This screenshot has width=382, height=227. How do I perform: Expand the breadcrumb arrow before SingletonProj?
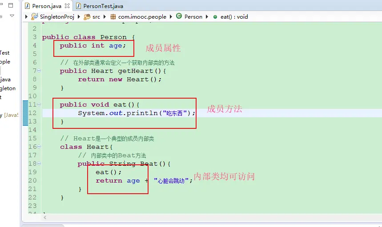point(26,17)
